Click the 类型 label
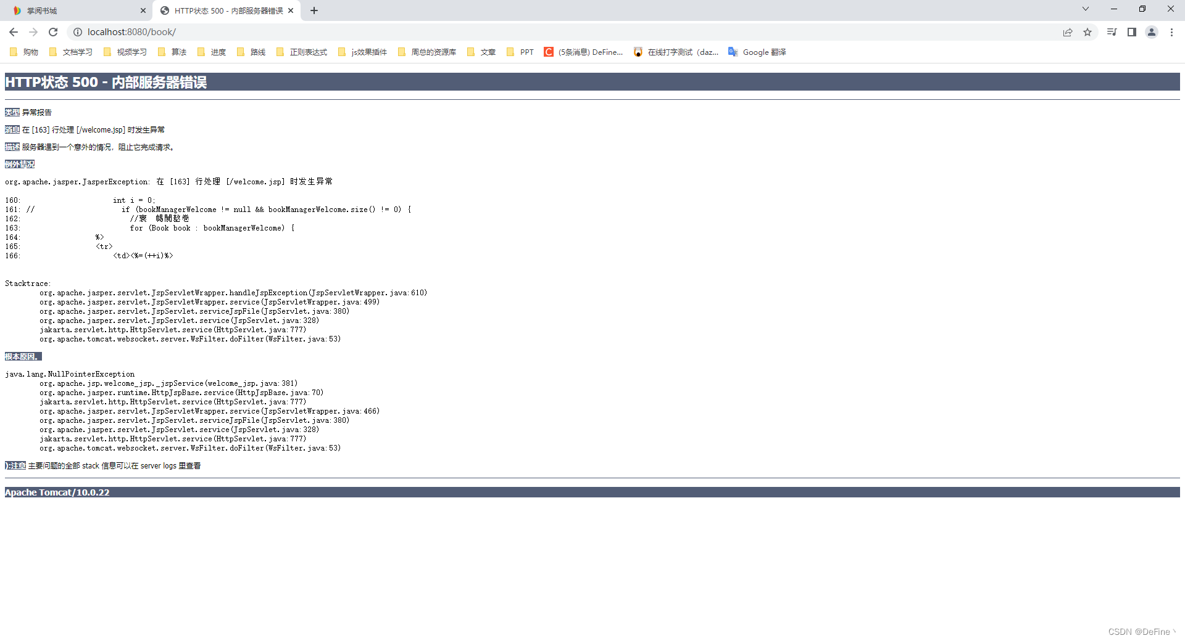This screenshot has height=641, width=1185. [12, 112]
